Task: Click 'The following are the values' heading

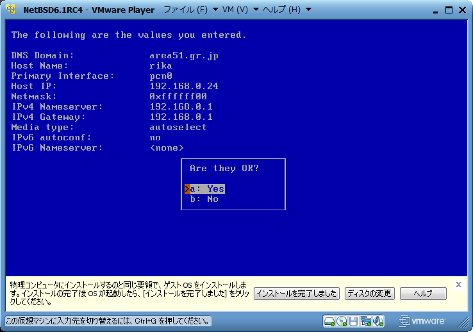Action: click(129, 35)
